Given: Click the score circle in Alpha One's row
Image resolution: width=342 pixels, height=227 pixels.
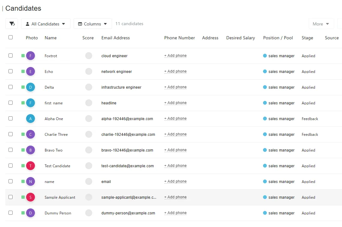Looking at the screenshot, I should (x=89, y=119).
